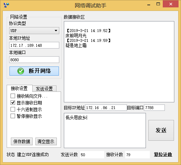
Task: Close the 网络调试助手 window
Action: pos(171,4)
